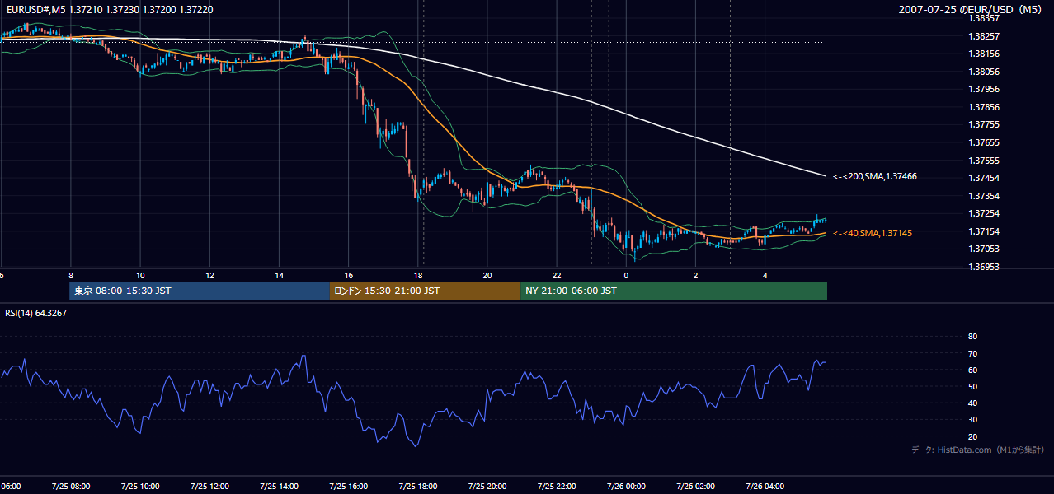This screenshot has height=494, width=1054.
Task: Click price axis value 1.37154
Action: tap(984, 231)
